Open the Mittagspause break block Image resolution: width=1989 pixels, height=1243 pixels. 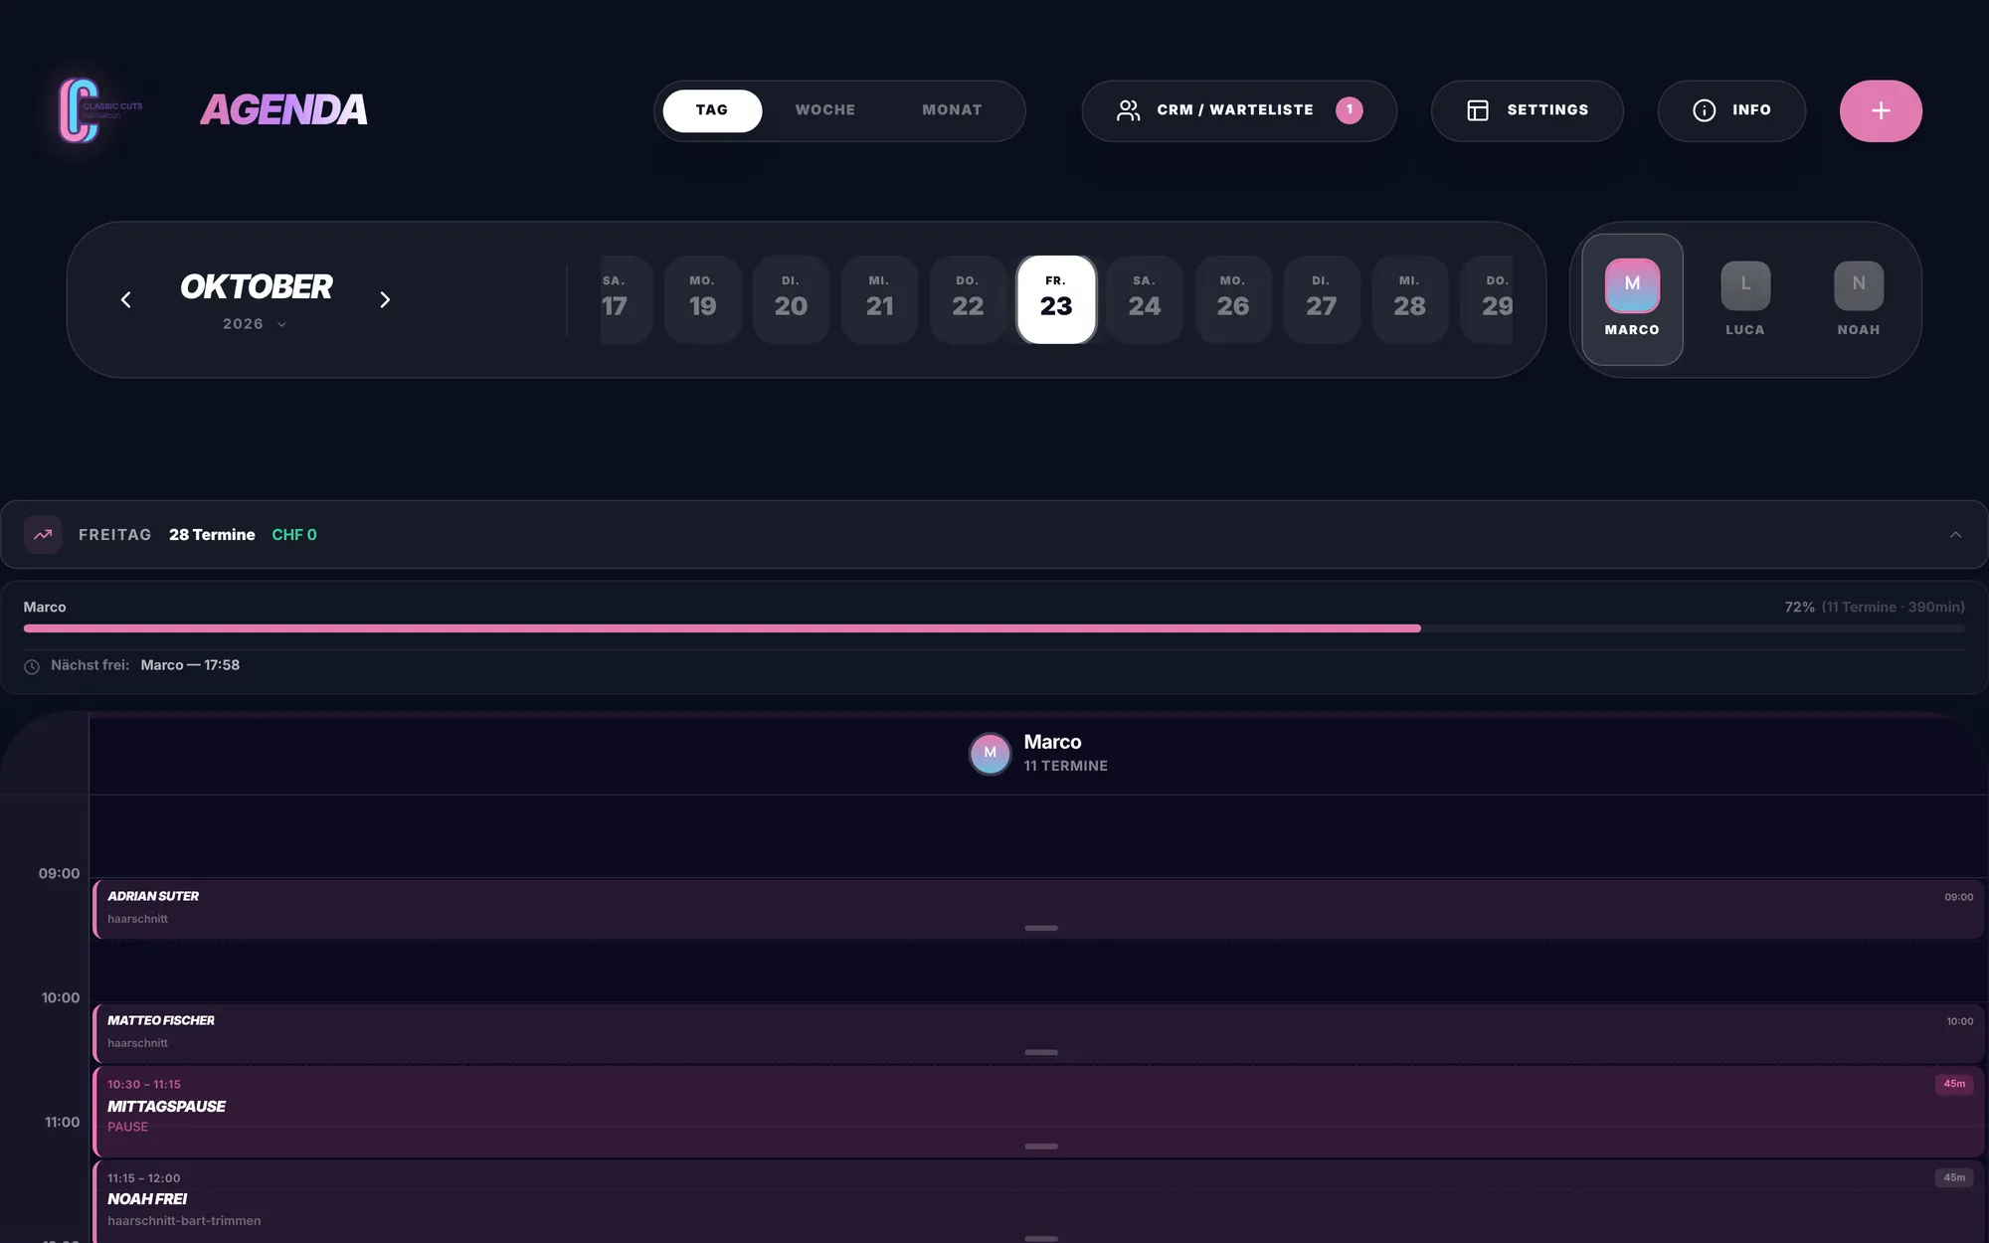tap(1038, 1112)
